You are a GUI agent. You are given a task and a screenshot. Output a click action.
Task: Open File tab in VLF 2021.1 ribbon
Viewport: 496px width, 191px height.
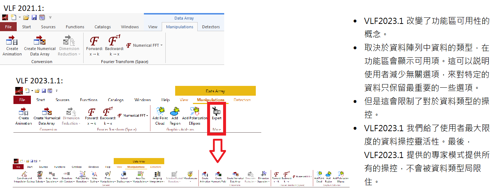click(8, 27)
